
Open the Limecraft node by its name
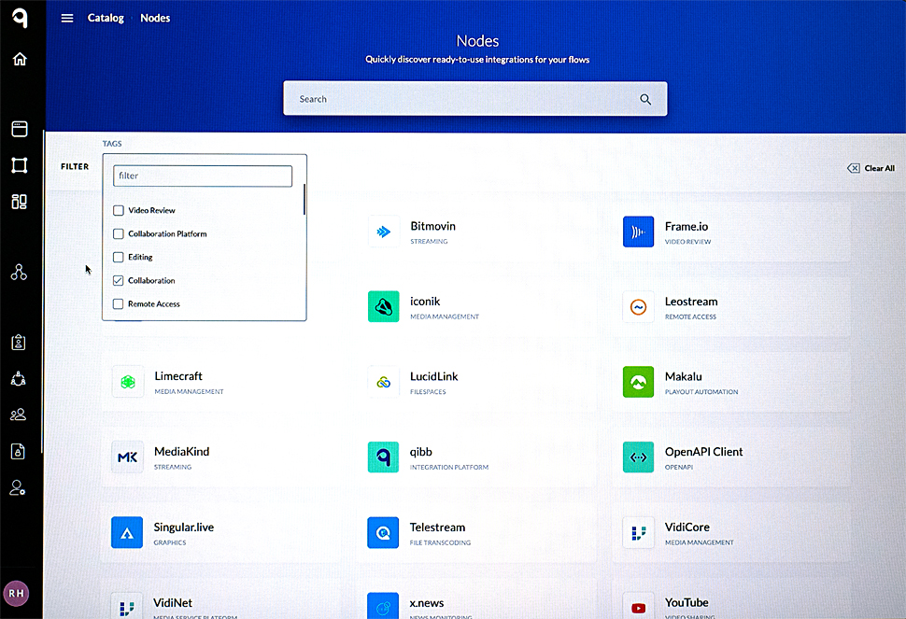178,376
